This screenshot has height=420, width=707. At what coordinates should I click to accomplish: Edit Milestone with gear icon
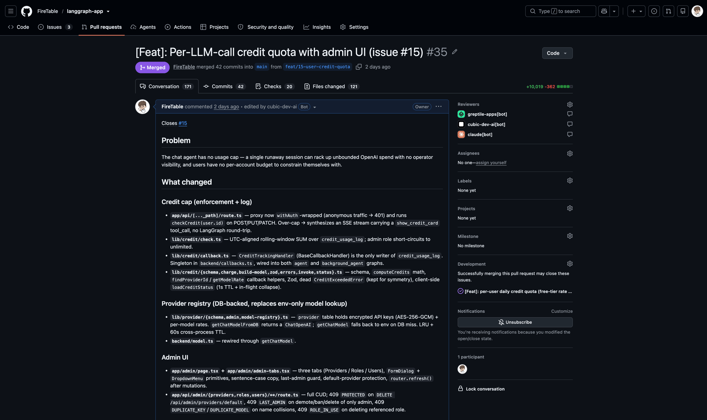pos(570,236)
